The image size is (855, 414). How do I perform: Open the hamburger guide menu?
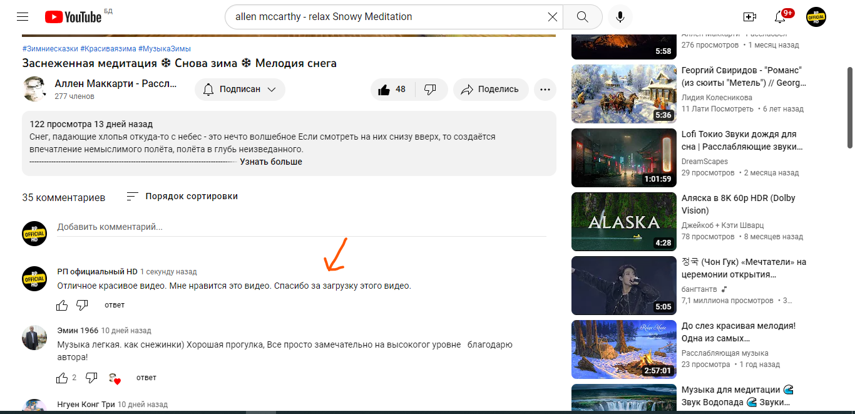pyautogui.click(x=23, y=17)
